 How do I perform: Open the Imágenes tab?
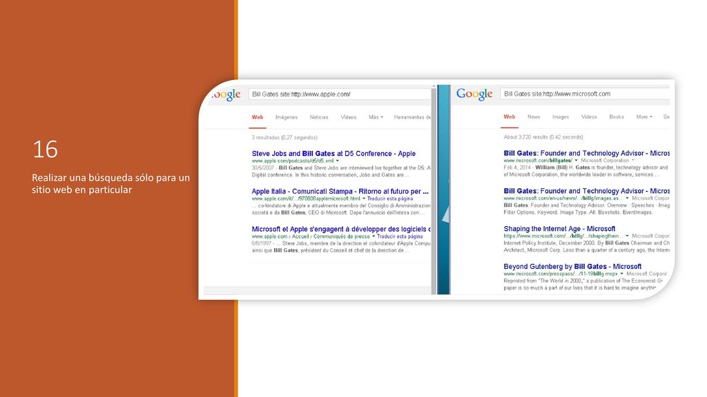[287, 117]
